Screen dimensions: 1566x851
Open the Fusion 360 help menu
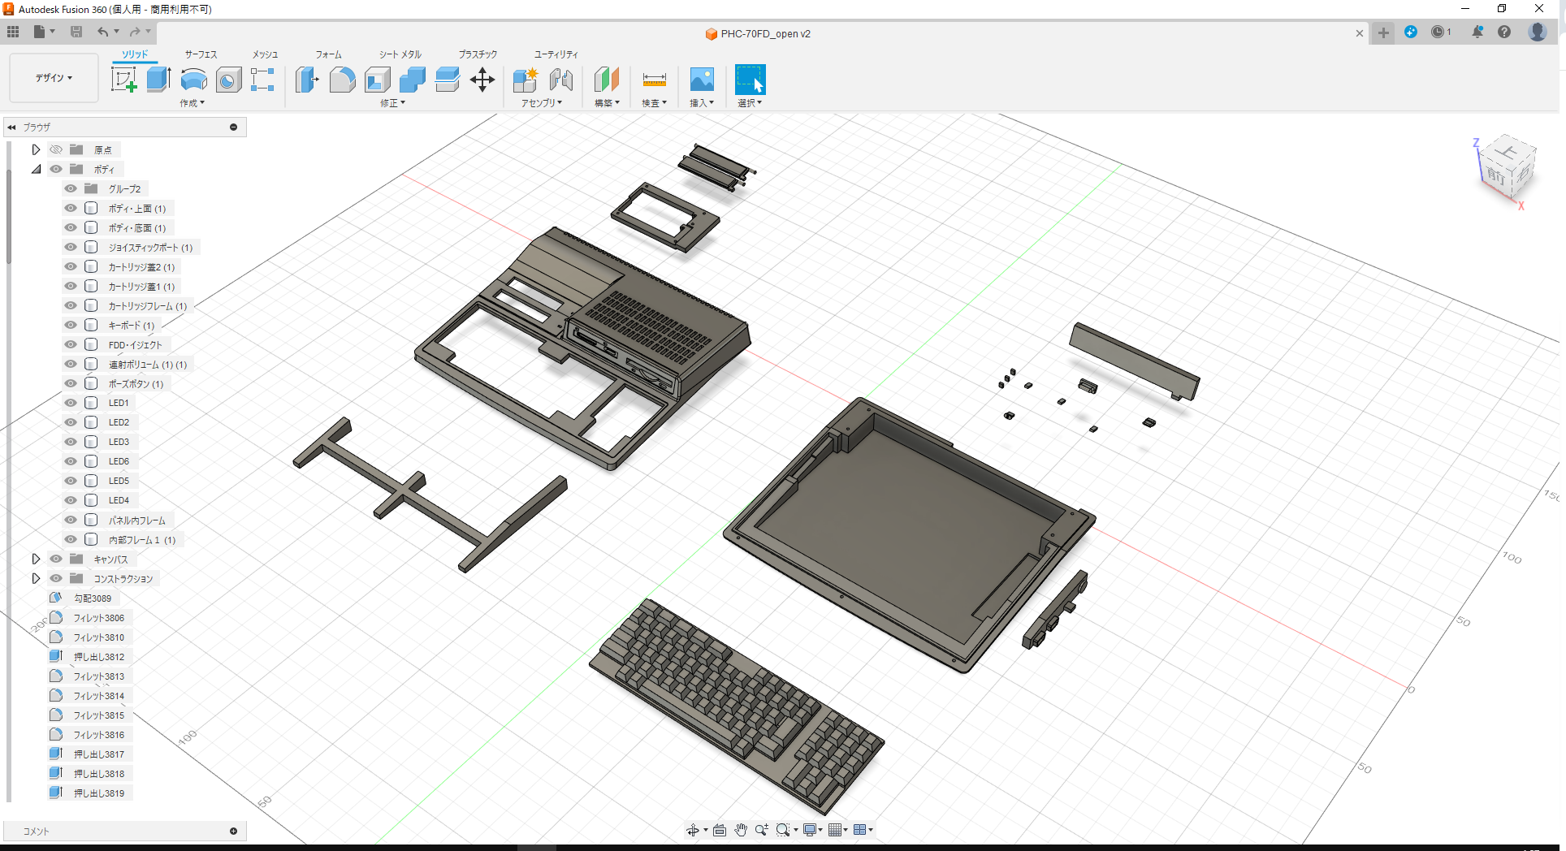1505,32
